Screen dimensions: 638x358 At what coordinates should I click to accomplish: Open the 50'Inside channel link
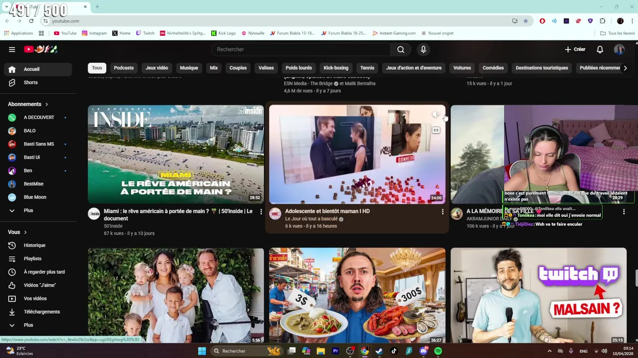pos(113,226)
